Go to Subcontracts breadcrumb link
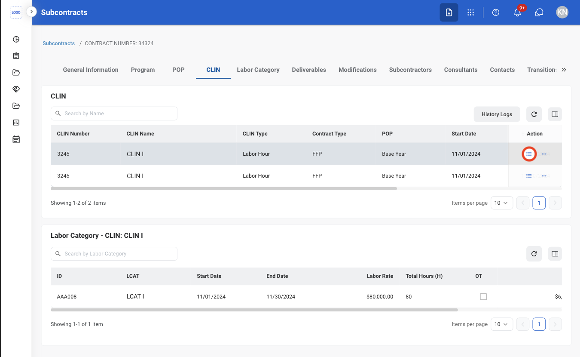 pos(59,43)
